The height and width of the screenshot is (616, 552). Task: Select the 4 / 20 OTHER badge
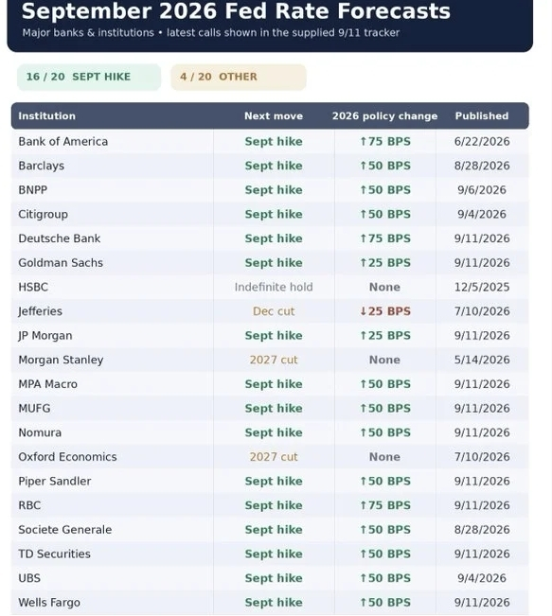point(239,77)
